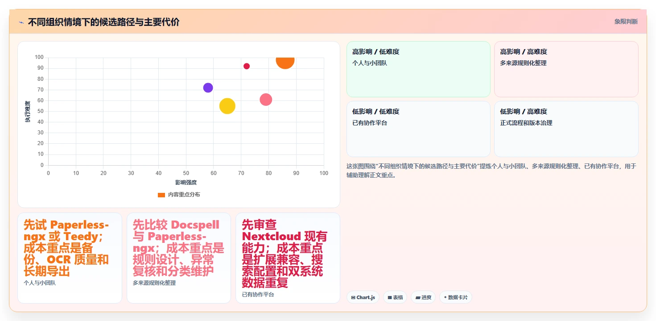Open the 先审查 Nextcloud 现有能力 card

coord(288,258)
